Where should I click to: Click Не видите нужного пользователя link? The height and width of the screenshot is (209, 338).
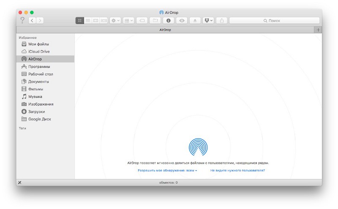click(x=237, y=171)
